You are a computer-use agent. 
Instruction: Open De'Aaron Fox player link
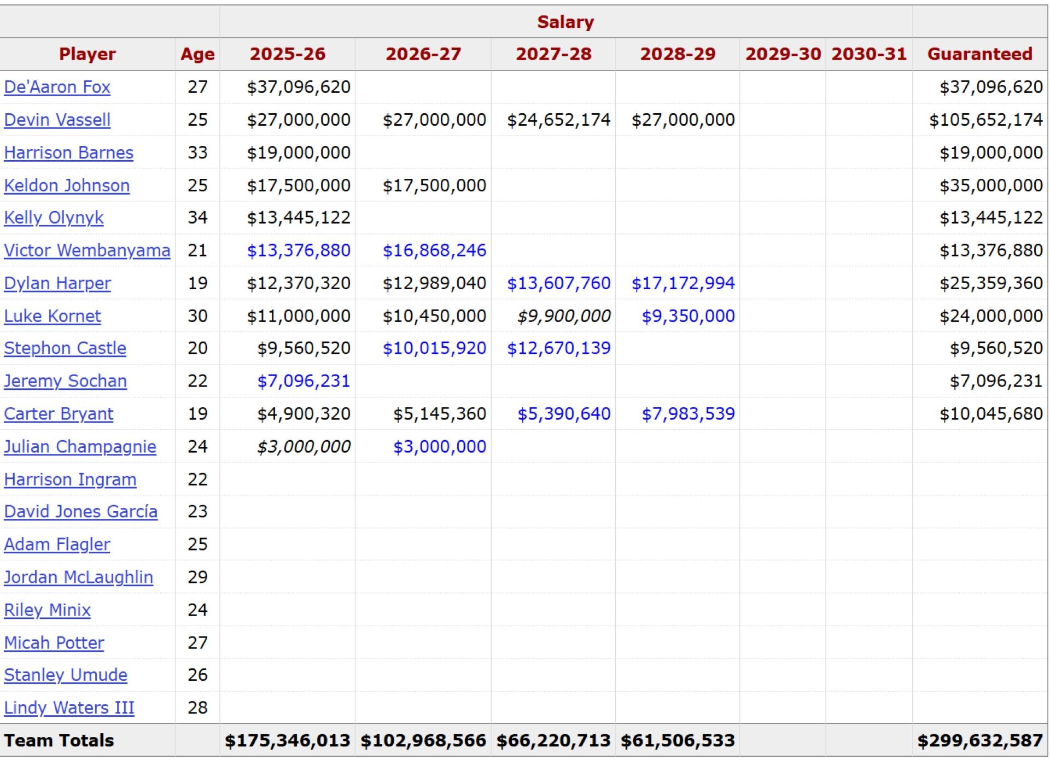[57, 87]
